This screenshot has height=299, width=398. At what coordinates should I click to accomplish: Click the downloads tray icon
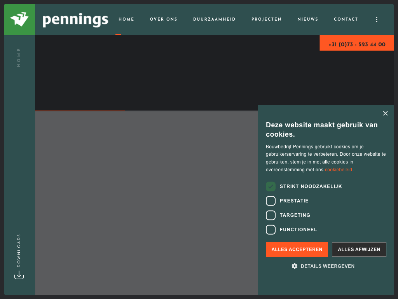point(19,275)
